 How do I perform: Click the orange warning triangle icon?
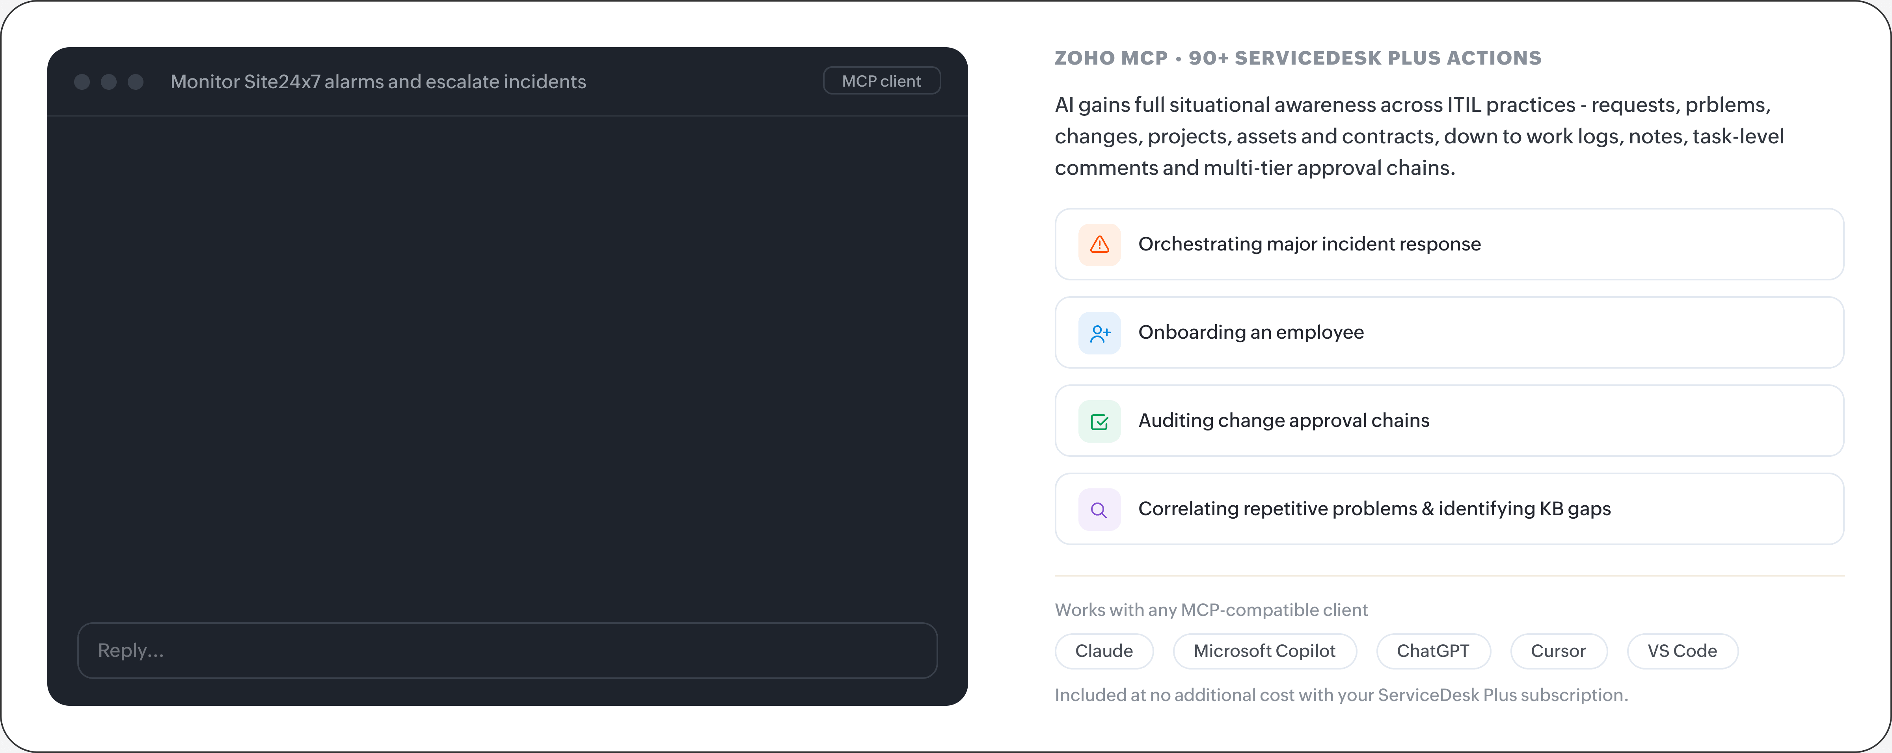pyautogui.click(x=1099, y=245)
